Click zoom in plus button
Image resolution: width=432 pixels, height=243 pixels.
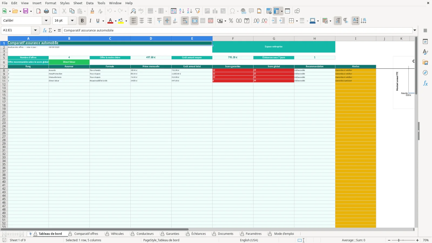coord(417,240)
